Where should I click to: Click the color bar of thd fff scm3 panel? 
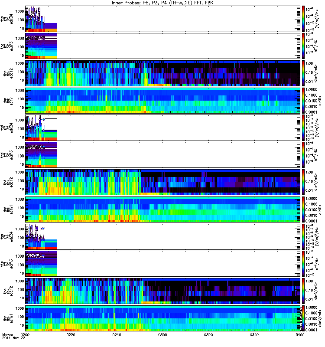point(303,155)
